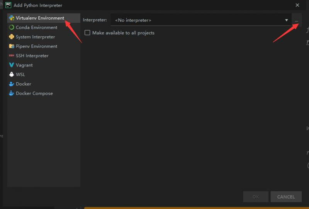Screen dimensions: 309x209
Task: Choose Docker interpreter type
Action: [44, 84]
